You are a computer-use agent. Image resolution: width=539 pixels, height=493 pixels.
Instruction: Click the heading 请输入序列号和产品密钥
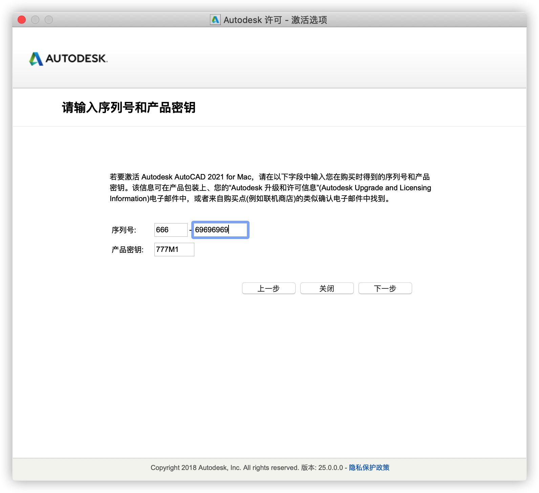(129, 107)
